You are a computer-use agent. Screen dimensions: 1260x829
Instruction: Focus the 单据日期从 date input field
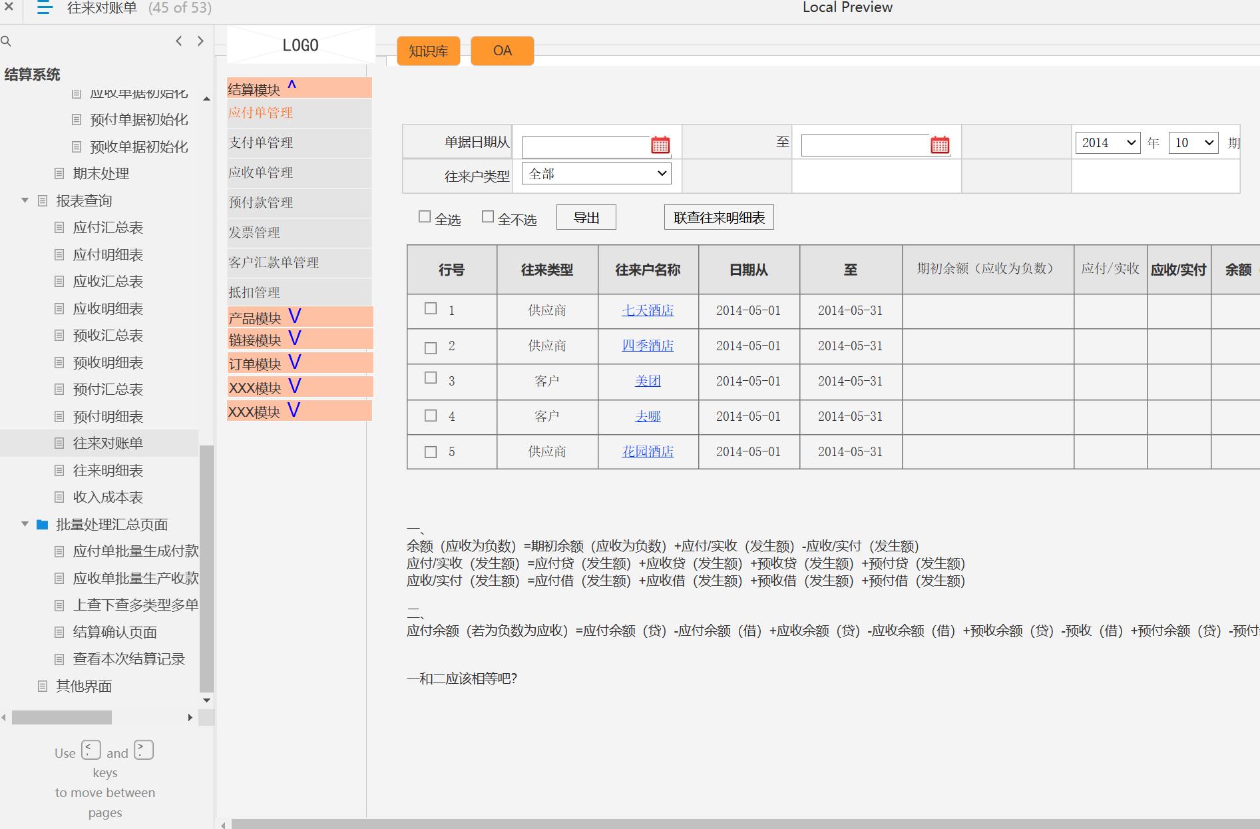point(586,146)
